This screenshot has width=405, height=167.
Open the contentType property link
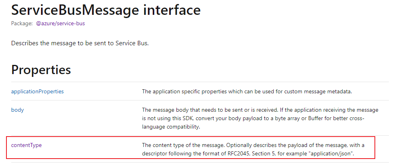click(27, 145)
